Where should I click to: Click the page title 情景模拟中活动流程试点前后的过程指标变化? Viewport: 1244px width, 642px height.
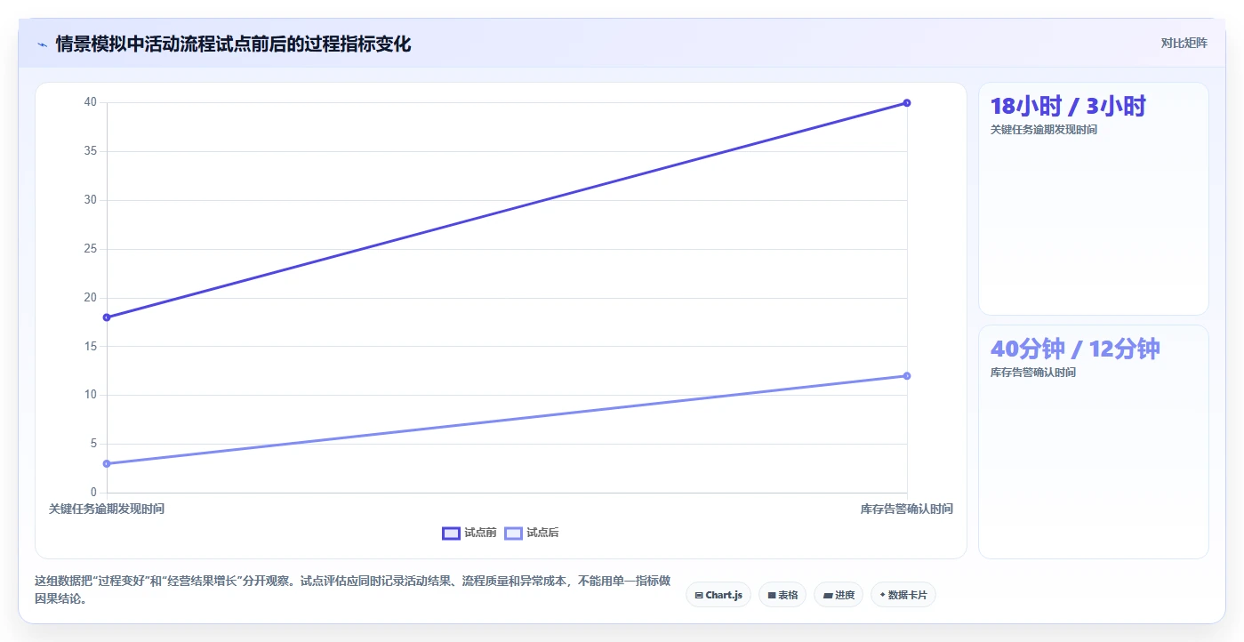click(234, 44)
